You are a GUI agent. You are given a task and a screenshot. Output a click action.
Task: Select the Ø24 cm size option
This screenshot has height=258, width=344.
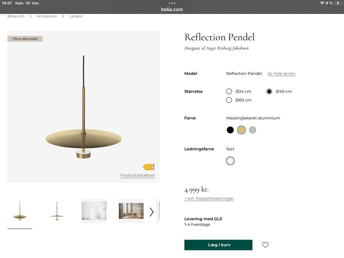(229, 91)
